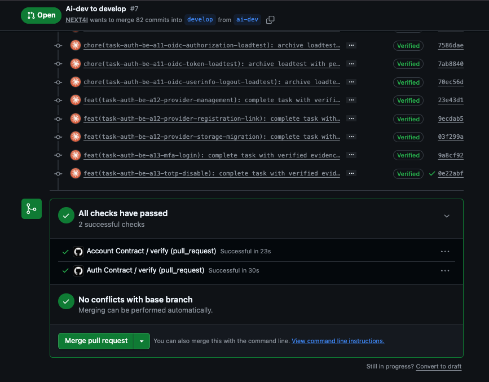The width and height of the screenshot is (489, 382).
Task: Click Convert to draft link
Action: point(438,366)
